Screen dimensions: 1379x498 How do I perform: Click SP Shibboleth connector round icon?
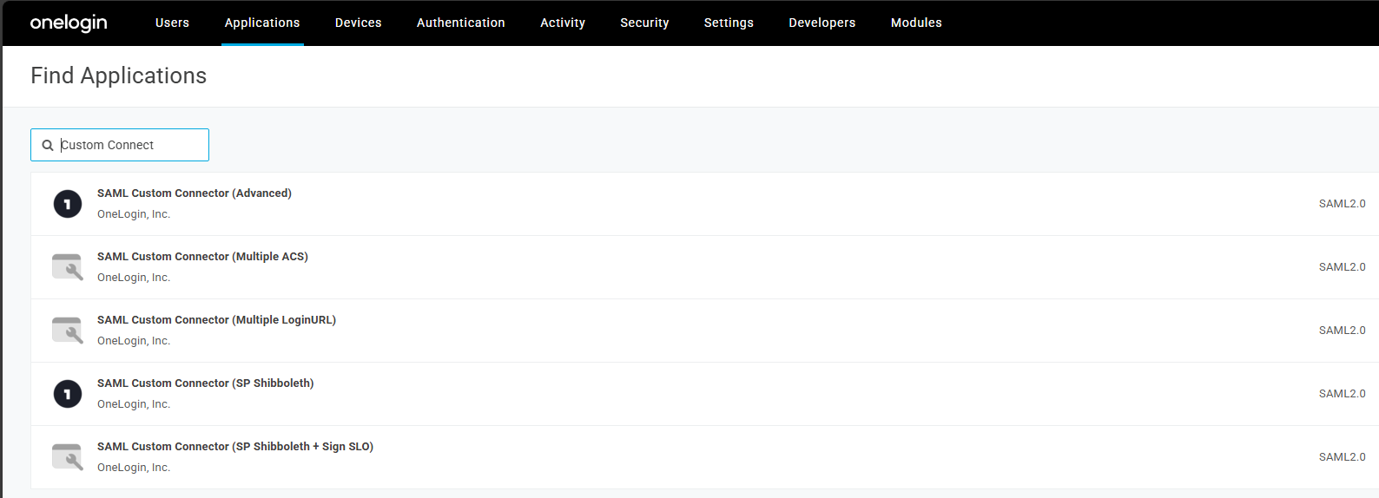coord(68,394)
